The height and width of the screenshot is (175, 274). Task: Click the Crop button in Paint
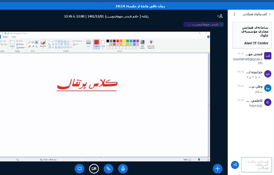(20, 41)
